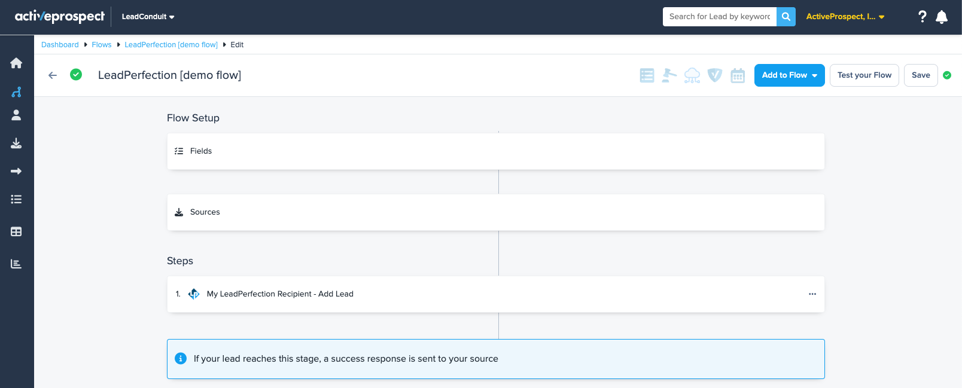Open the home icon in the sidebar

[x=16, y=63]
